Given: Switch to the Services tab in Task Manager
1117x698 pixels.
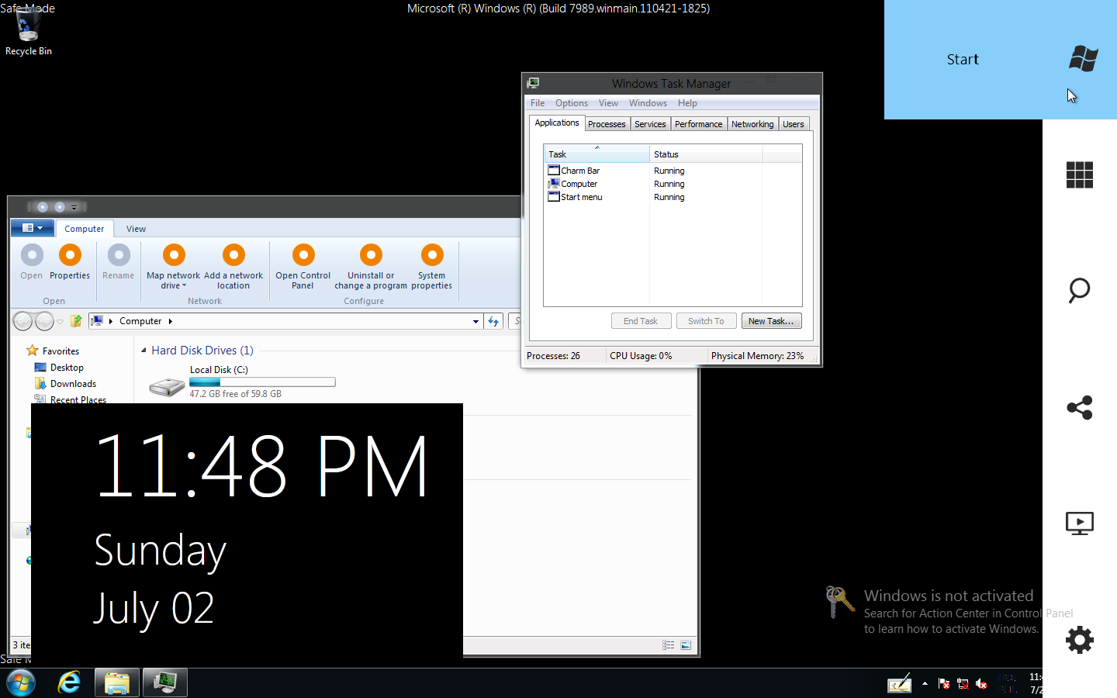Looking at the screenshot, I should [x=650, y=124].
